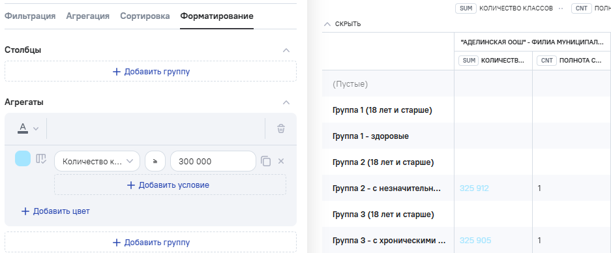Click the column apply icon beside the color swatch

(x=41, y=158)
